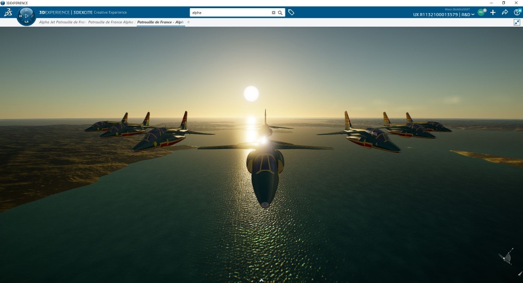
Task: Restore down the 3DEXPERIENCE window
Action: [x=503, y=3]
